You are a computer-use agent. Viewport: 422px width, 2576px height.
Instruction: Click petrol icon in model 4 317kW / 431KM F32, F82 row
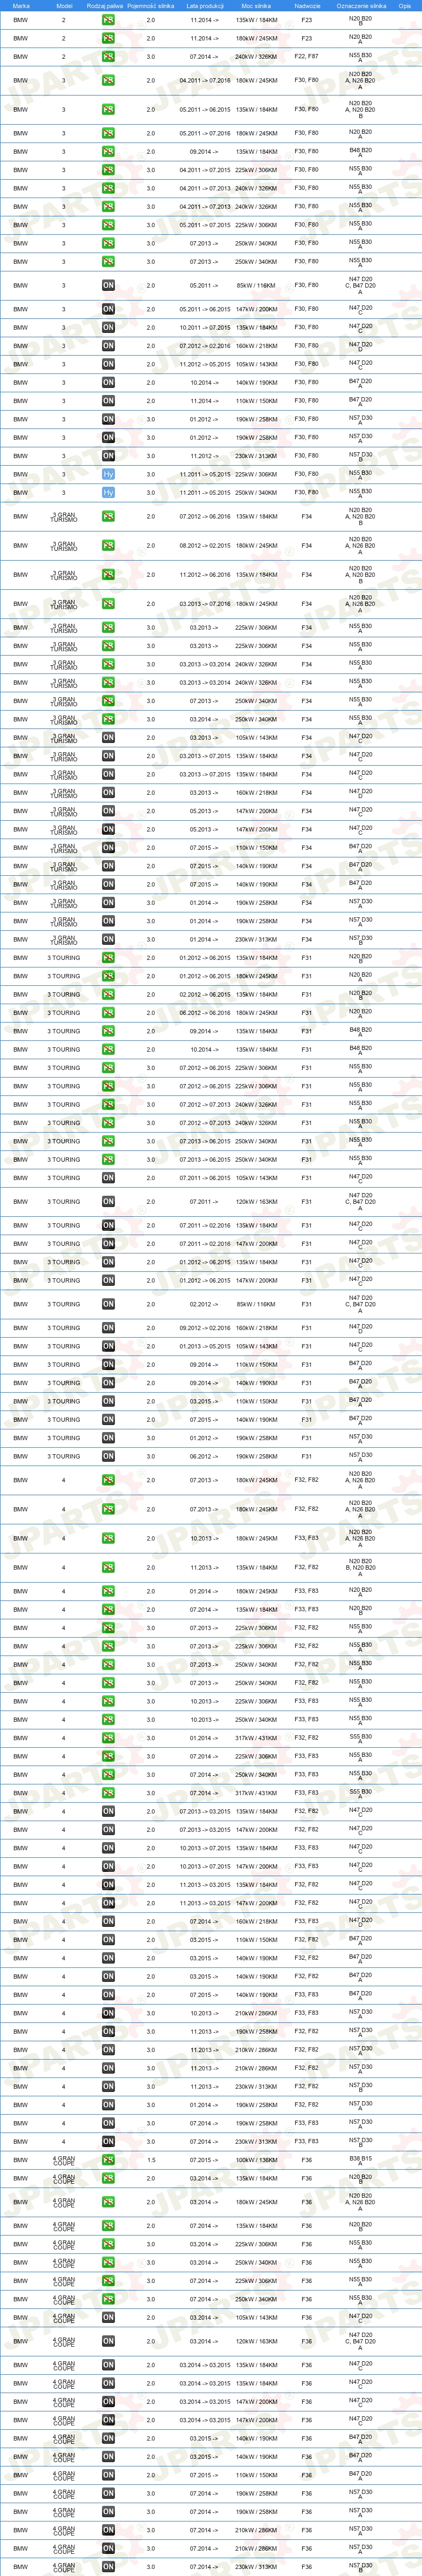coord(108,1738)
